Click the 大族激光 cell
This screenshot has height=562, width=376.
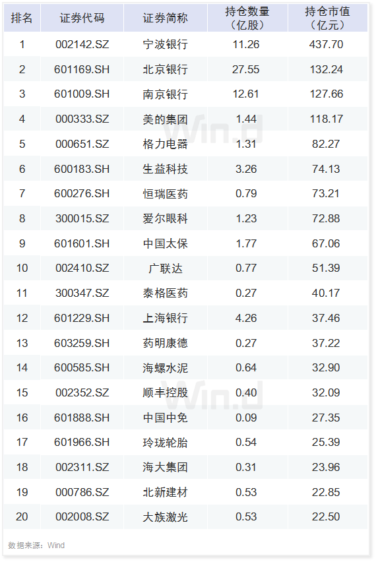tap(165, 517)
